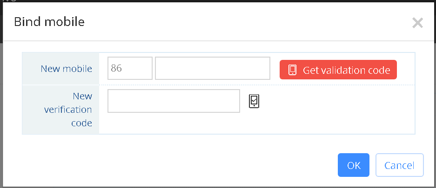Request a code with Get validation code

pyautogui.click(x=338, y=70)
